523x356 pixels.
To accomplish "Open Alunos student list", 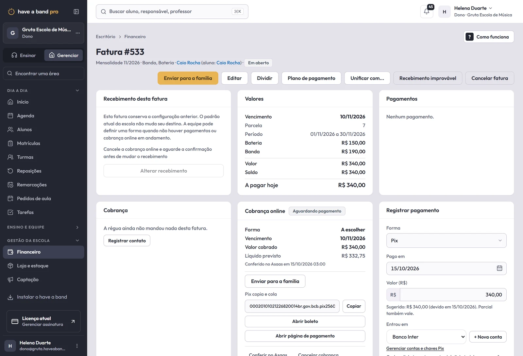I will coord(43,129).
